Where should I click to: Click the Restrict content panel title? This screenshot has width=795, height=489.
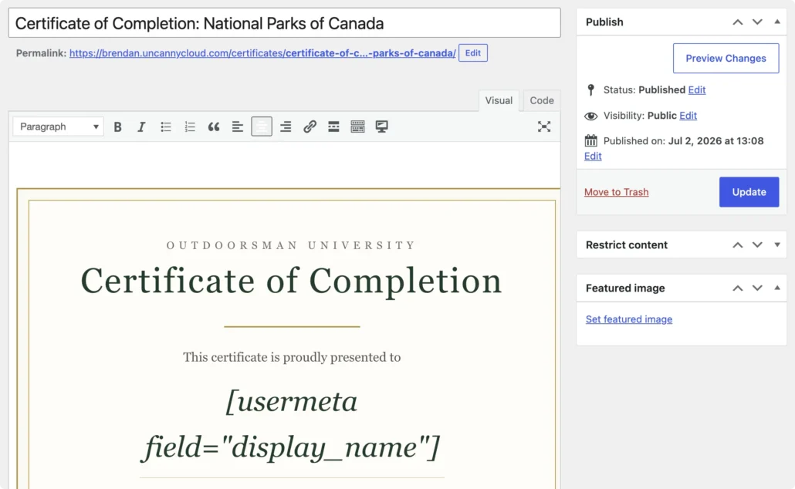pos(627,244)
